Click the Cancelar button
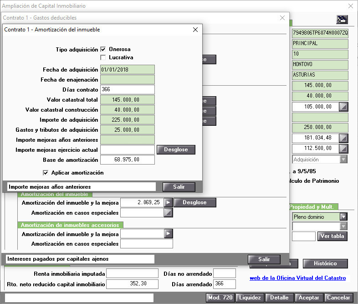The height and width of the screenshot is (304, 358). tap(338, 298)
